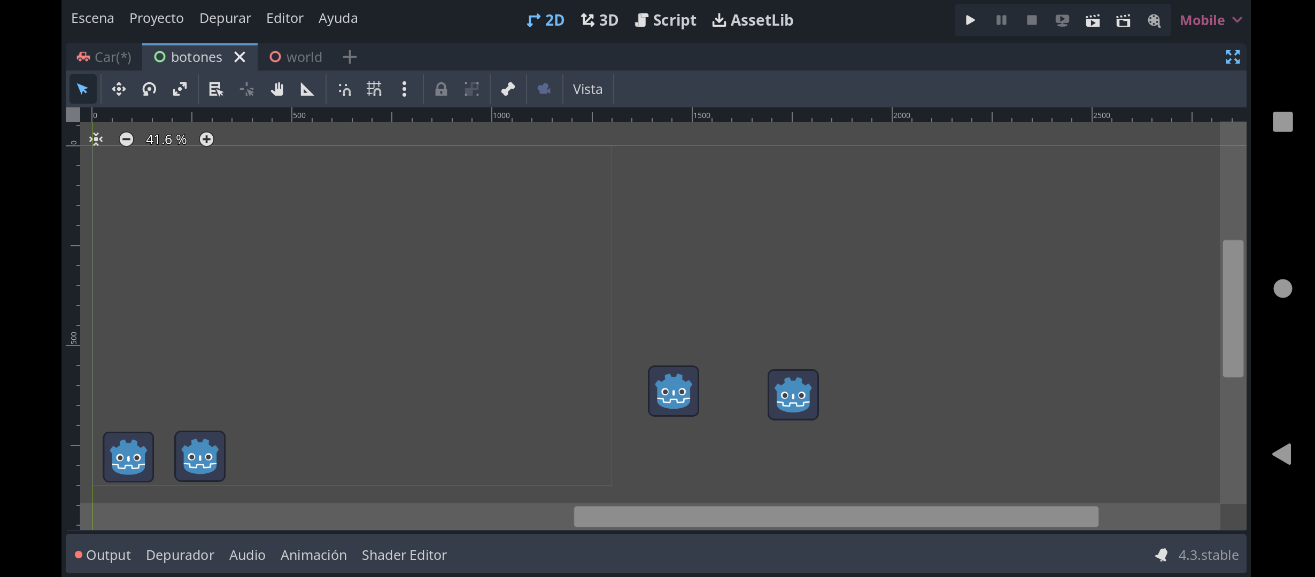Select the rightmost Godot icon sprite
1315x577 pixels.
click(793, 395)
